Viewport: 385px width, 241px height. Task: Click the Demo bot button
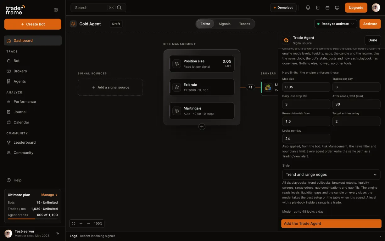pos(283,8)
